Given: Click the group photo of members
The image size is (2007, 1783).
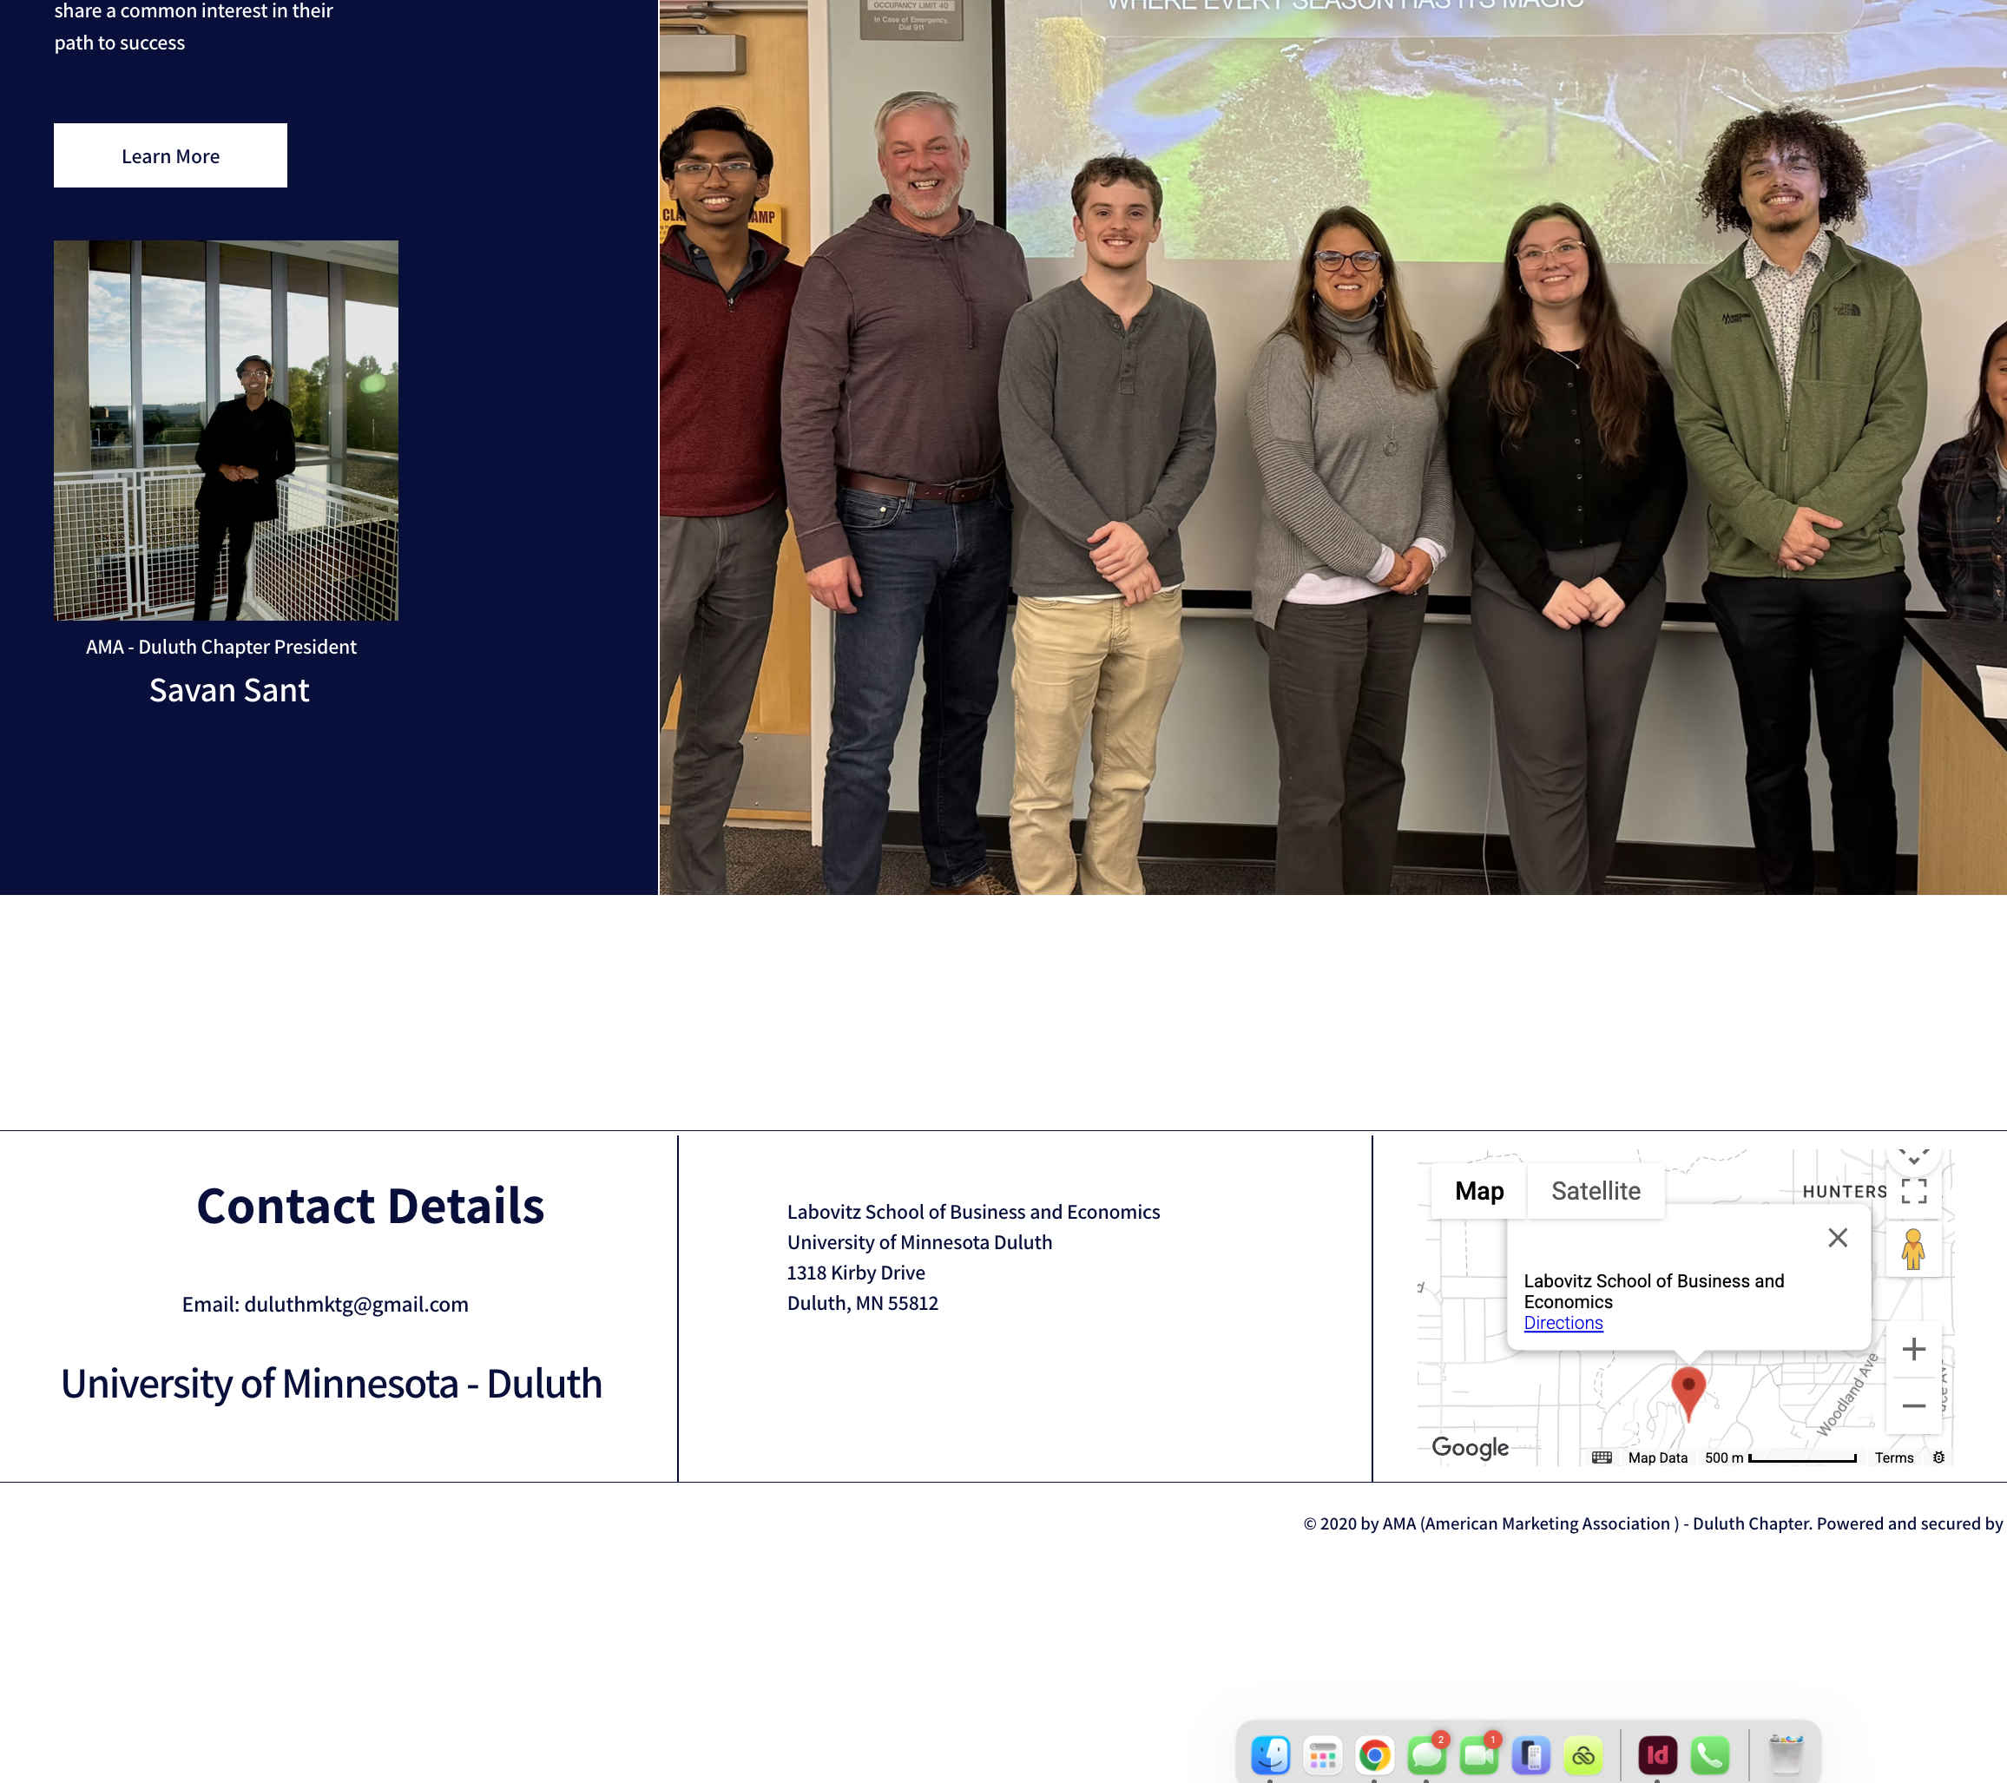Looking at the screenshot, I should point(1333,447).
